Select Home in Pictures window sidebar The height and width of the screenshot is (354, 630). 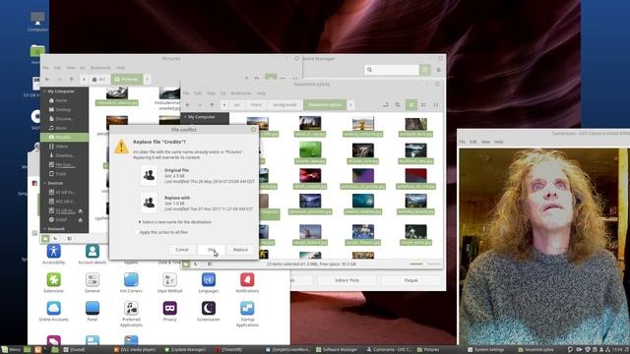coord(64,100)
